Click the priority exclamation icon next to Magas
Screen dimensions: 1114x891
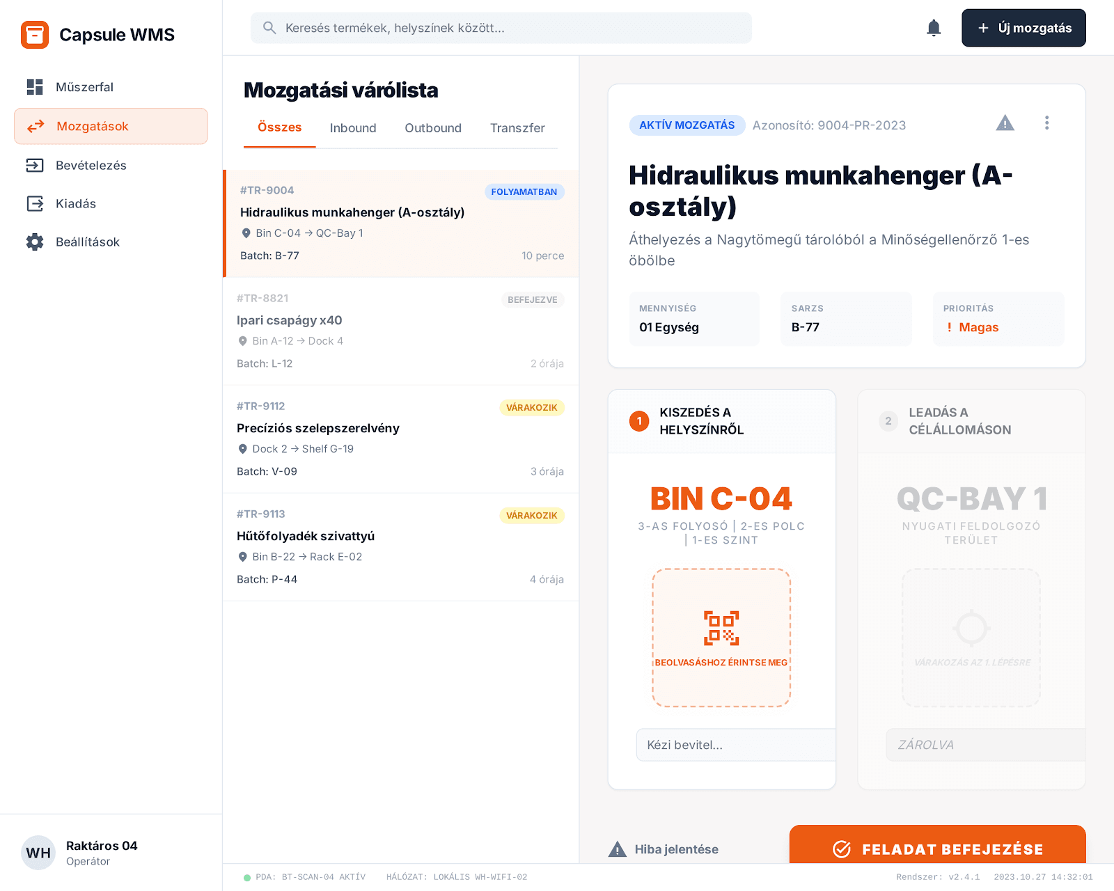(951, 327)
